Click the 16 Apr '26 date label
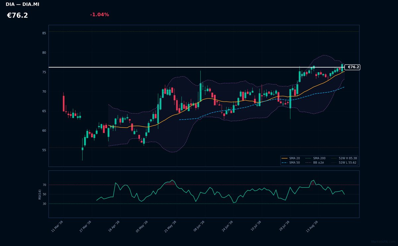 (x=113, y=226)
